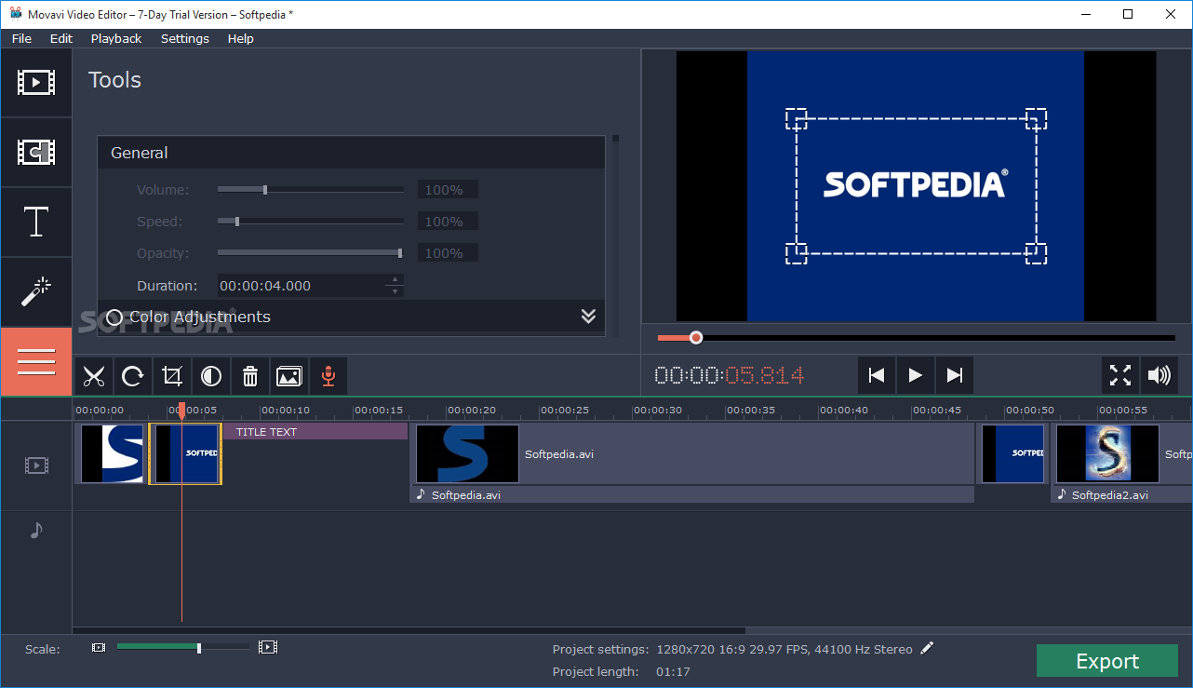Open the Titles text tool
This screenshot has height=688, width=1193.
[36, 223]
